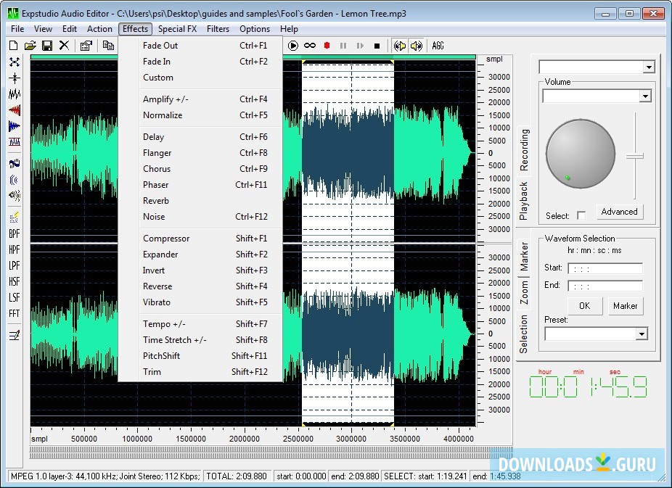Click the Start time input field
Screen dimensions: 672x488
[605, 268]
